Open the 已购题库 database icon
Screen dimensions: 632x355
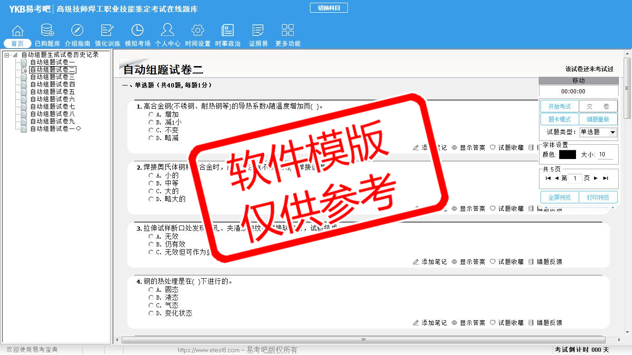(x=47, y=31)
